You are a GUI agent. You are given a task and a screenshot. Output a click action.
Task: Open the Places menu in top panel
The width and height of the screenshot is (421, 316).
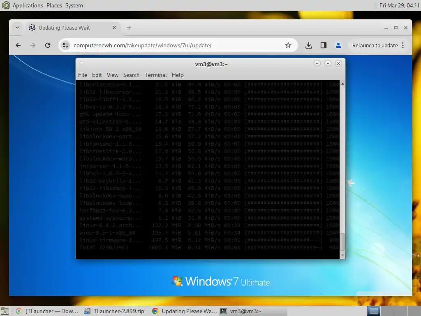pos(54,5)
